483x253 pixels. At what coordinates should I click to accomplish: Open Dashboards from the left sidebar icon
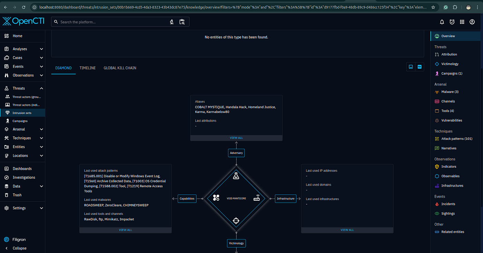7,169
